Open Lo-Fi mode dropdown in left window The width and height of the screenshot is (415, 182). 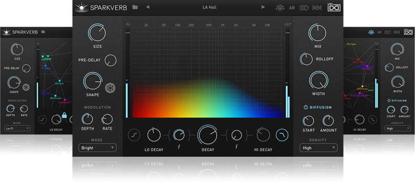pos(17,128)
